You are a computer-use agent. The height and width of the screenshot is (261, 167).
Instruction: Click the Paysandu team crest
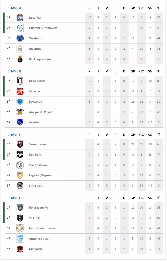point(20,102)
